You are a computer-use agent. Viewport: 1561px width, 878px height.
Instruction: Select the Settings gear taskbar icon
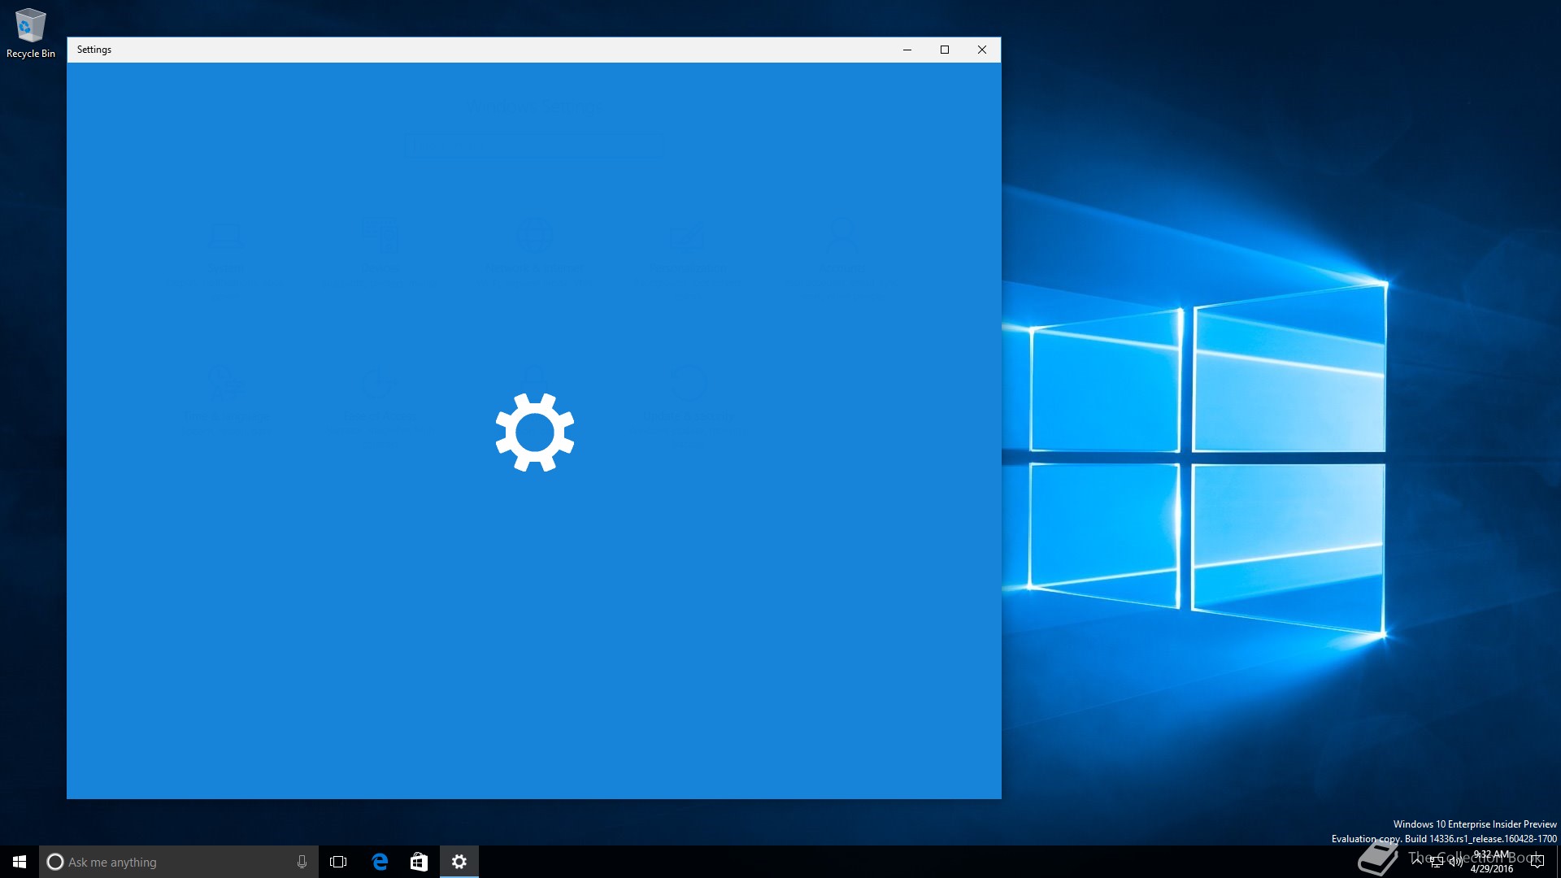tap(459, 862)
